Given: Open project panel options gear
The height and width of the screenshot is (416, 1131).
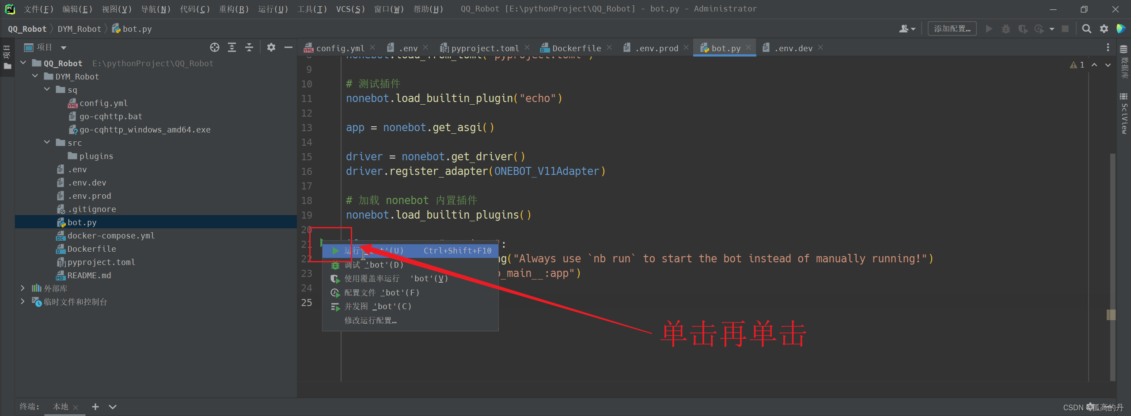Looking at the screenshot, I should click(271, 47).
